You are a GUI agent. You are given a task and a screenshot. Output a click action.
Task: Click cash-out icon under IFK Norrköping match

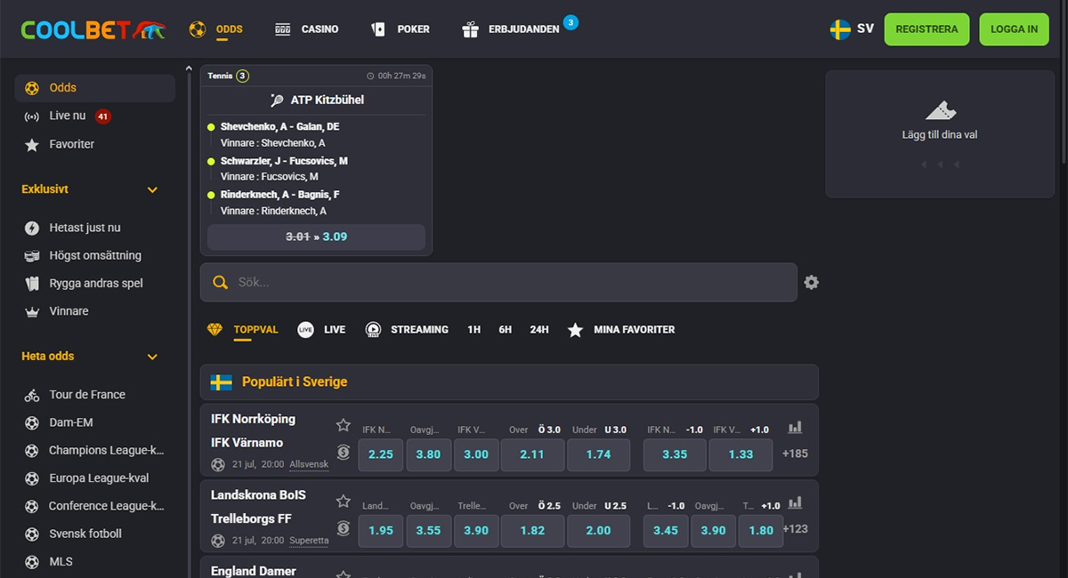(343, 452)
